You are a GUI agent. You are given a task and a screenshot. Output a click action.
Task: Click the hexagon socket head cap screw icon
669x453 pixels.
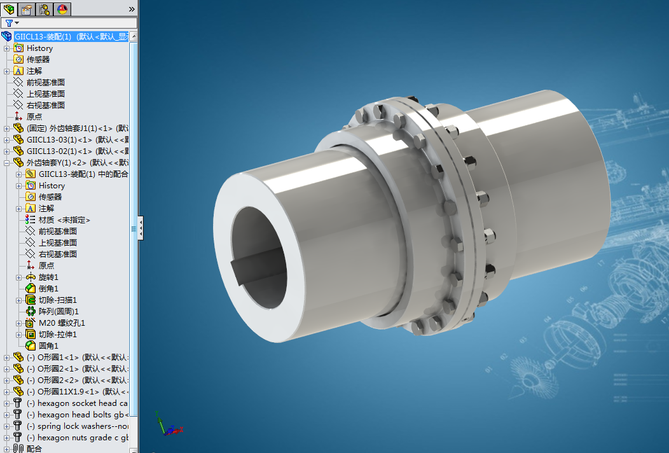[18, 403]
